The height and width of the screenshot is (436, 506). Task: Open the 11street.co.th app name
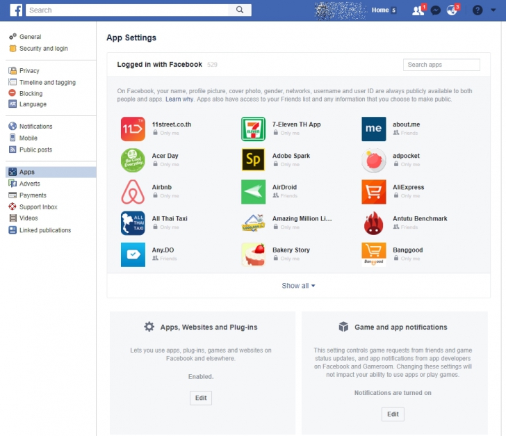tap(172, 124)
